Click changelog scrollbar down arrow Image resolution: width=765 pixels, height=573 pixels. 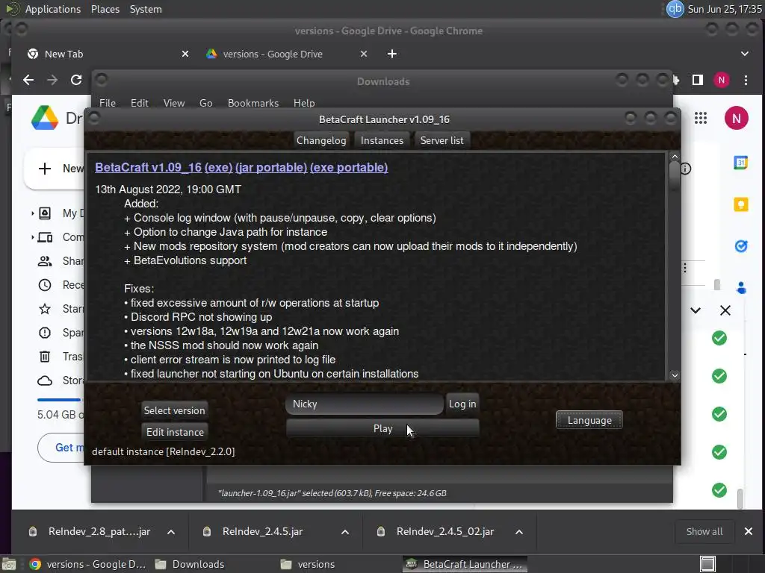click(x=675, y=375)
